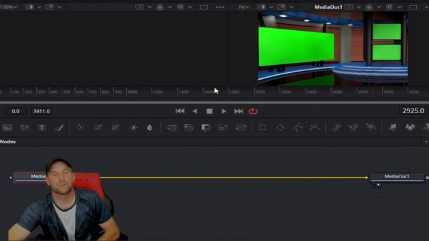Add a Transform node
The width and height of the screenshot is (429, 241).
coord(241,127)
